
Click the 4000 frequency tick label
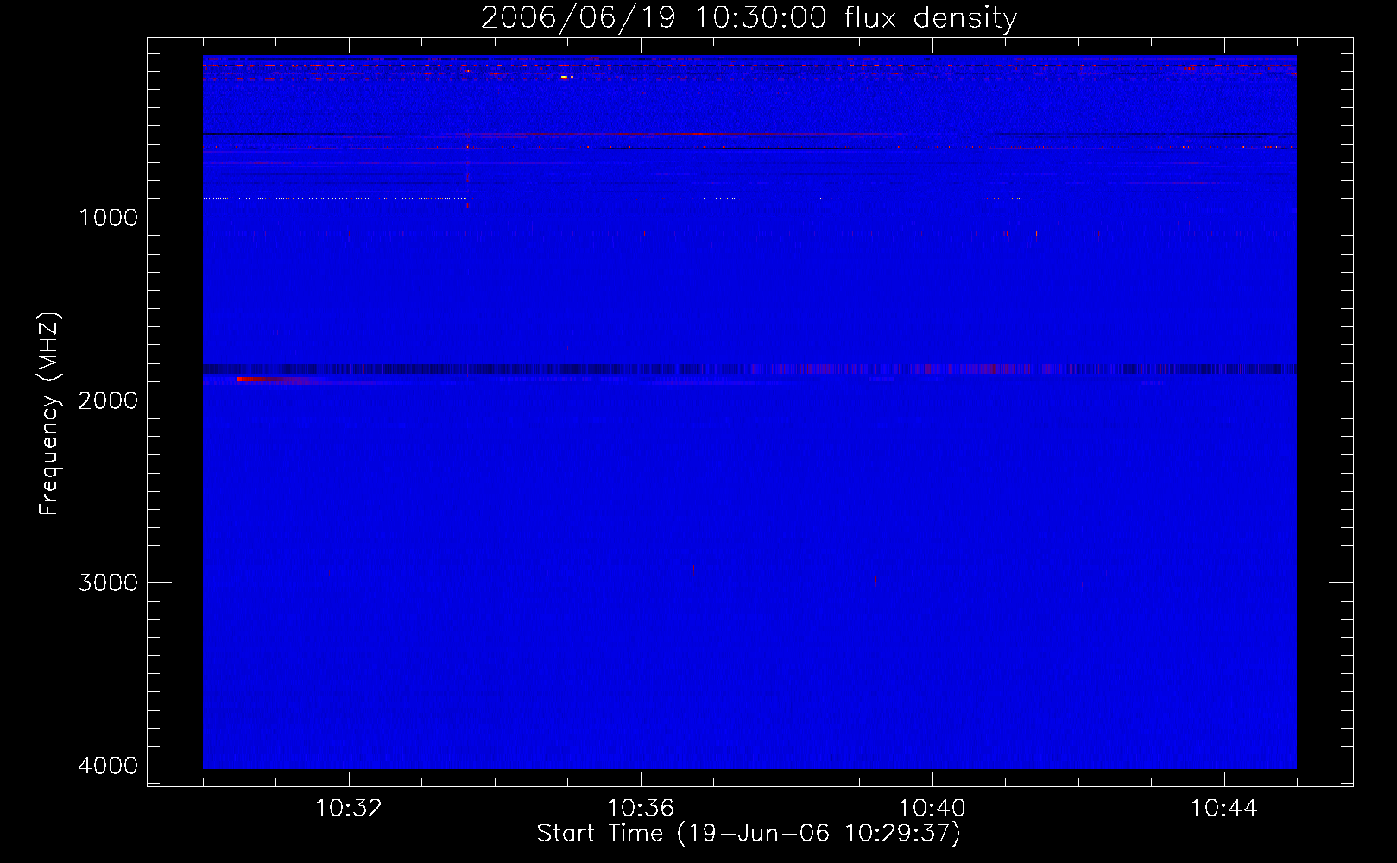coord(108,765)
